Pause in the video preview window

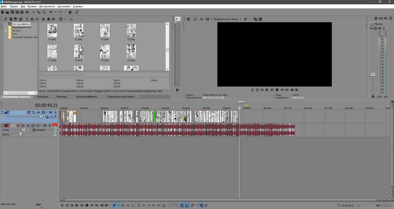pos(272,90)
